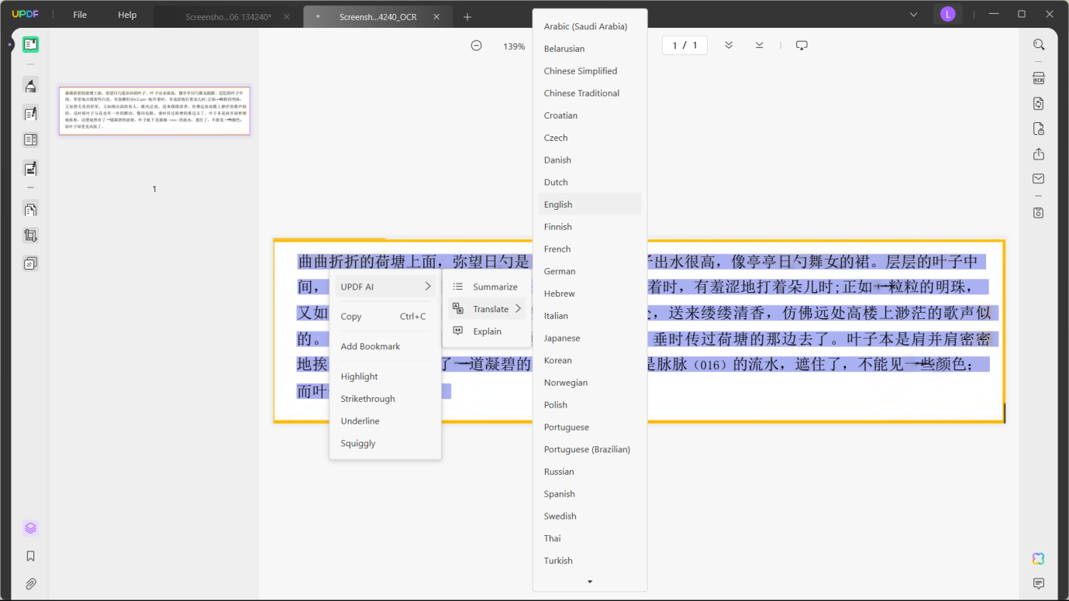This screenshot has height=601, width=1069.
Task: Expand the language list down arrow
Action: [x=589, y=582]
